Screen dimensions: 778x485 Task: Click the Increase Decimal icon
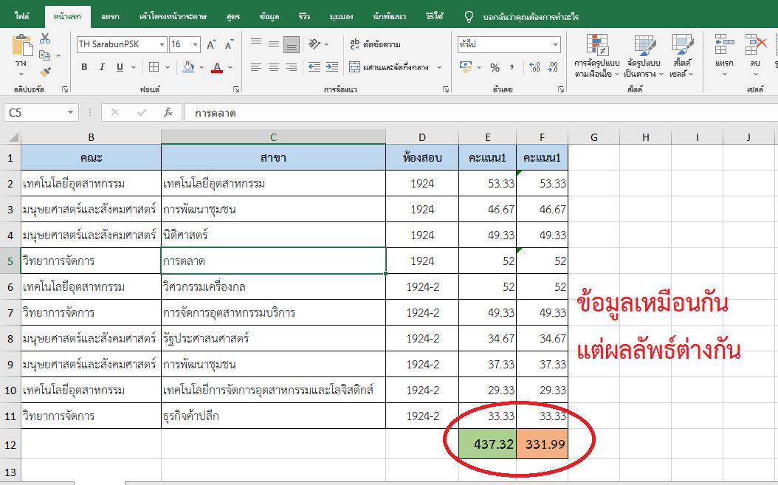(534, 67)
